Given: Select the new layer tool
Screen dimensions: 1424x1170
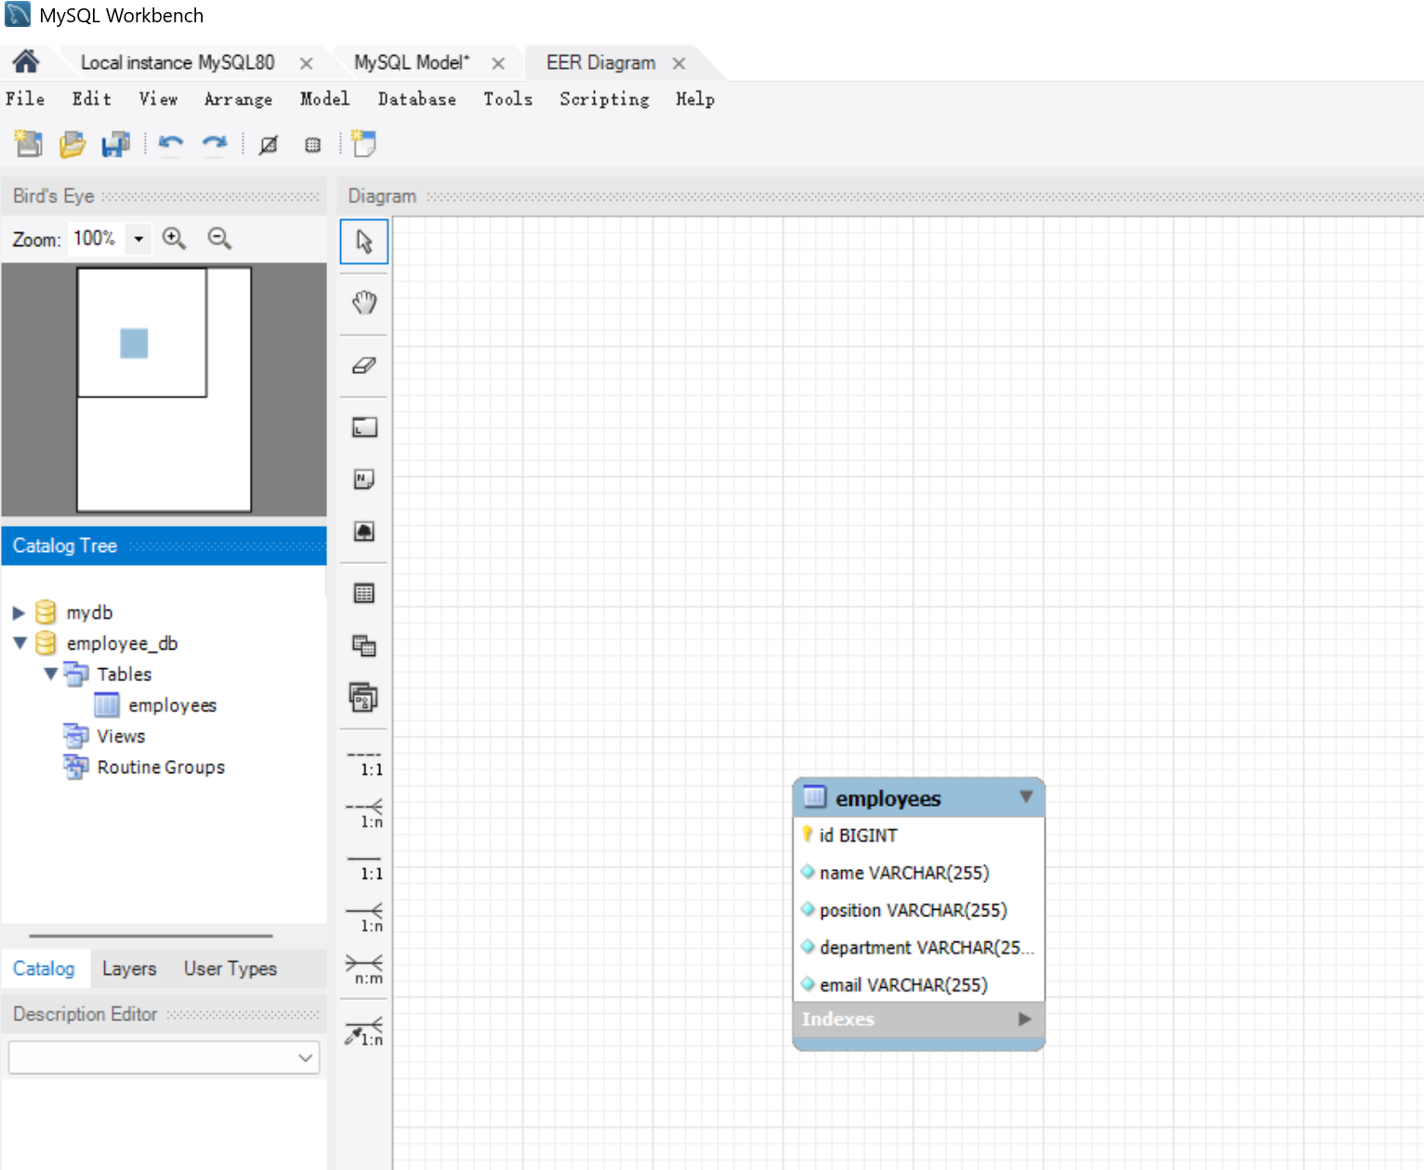Looking at the screenshot, I should pos(364,427).
